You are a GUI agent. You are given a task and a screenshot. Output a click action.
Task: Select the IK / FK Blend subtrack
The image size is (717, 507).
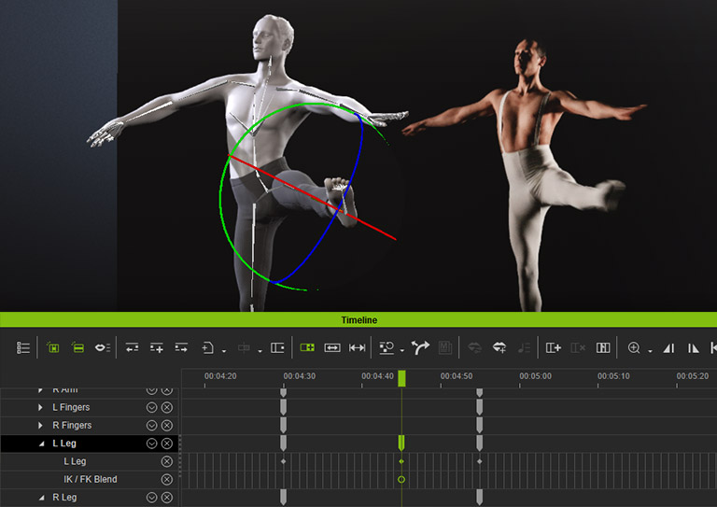click(91, 479)
